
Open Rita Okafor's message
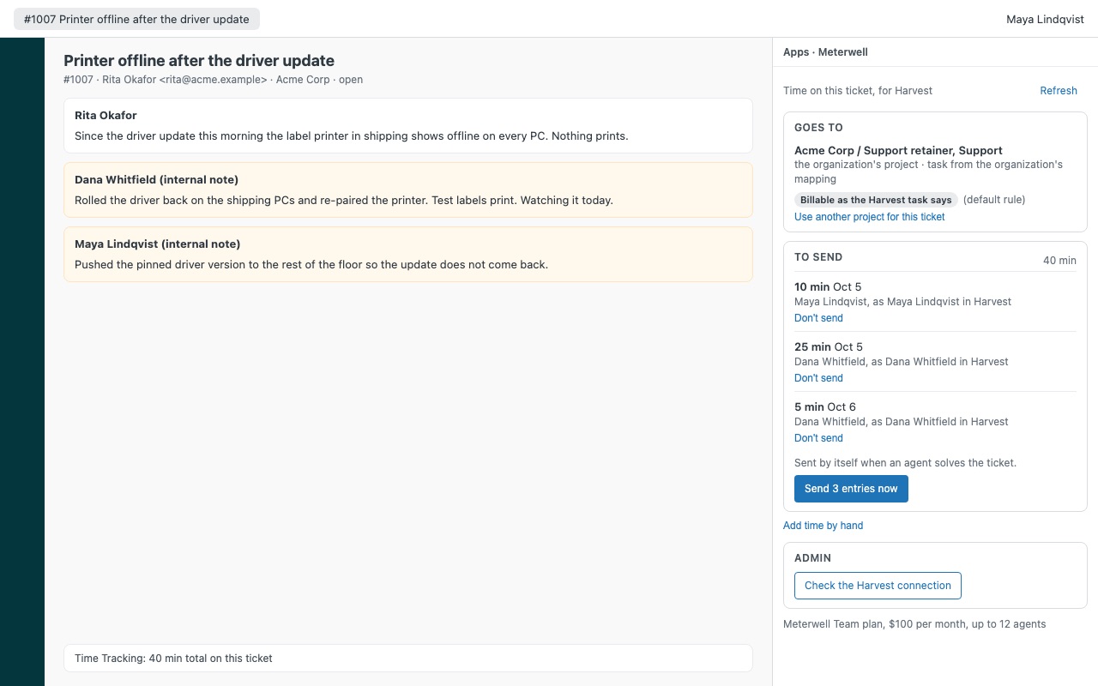pyautogui.click(x=408, y=125)
